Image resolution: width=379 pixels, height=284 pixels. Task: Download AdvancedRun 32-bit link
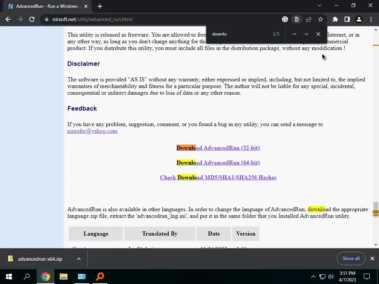point(218,148)
